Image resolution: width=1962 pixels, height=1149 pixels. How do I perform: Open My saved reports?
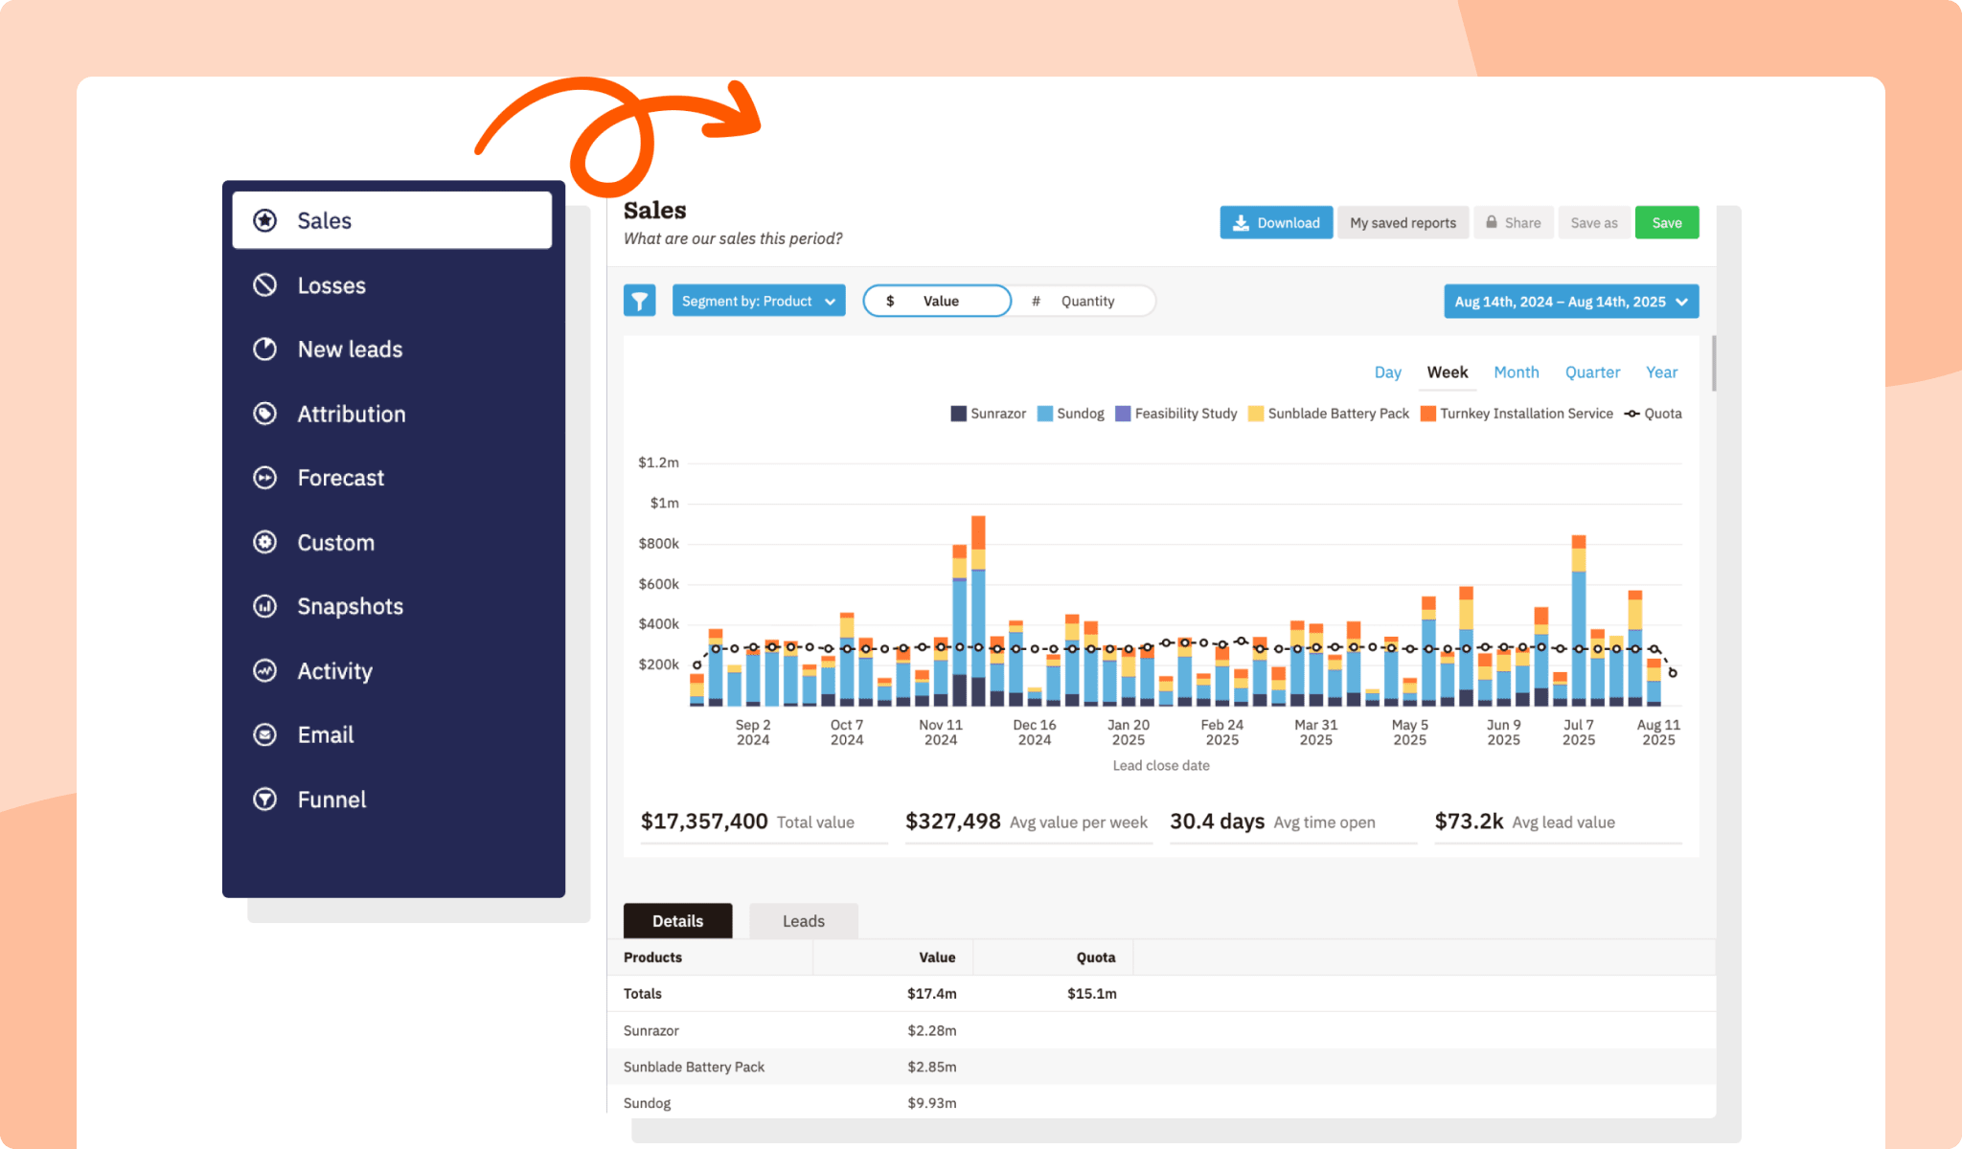click(1403, 222)
